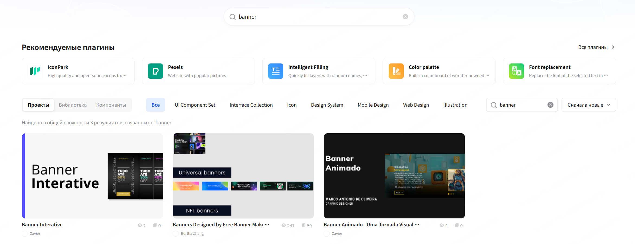This screenshot has width=635, height=244.
Task: Switch to the Библиотека tab
Action: pos(73,105)
